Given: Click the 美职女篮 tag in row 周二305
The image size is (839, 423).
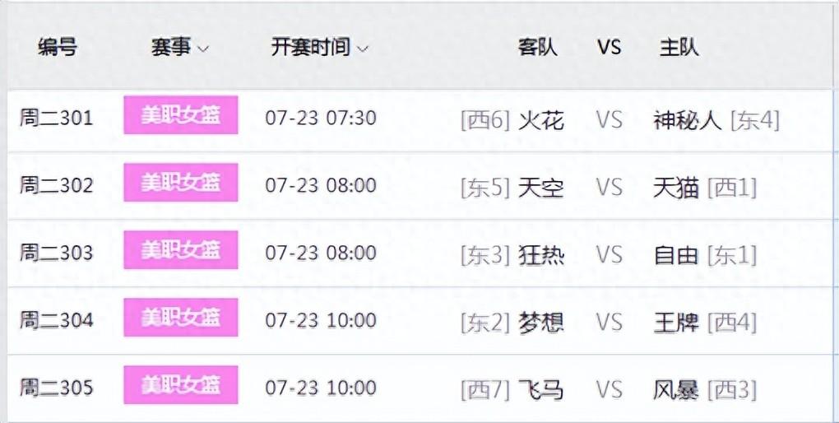Looking at the screenshot, I should (x=181, y=385).
